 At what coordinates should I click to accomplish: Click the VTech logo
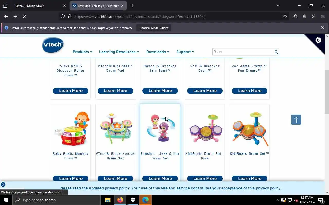[x=53, y=45]
